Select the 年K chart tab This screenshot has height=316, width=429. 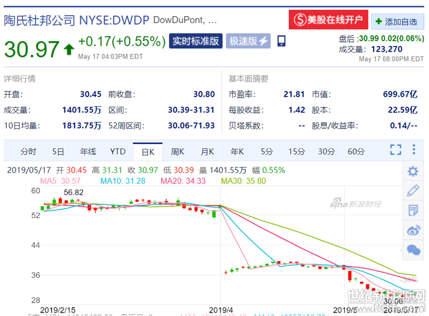pos(237,151)
